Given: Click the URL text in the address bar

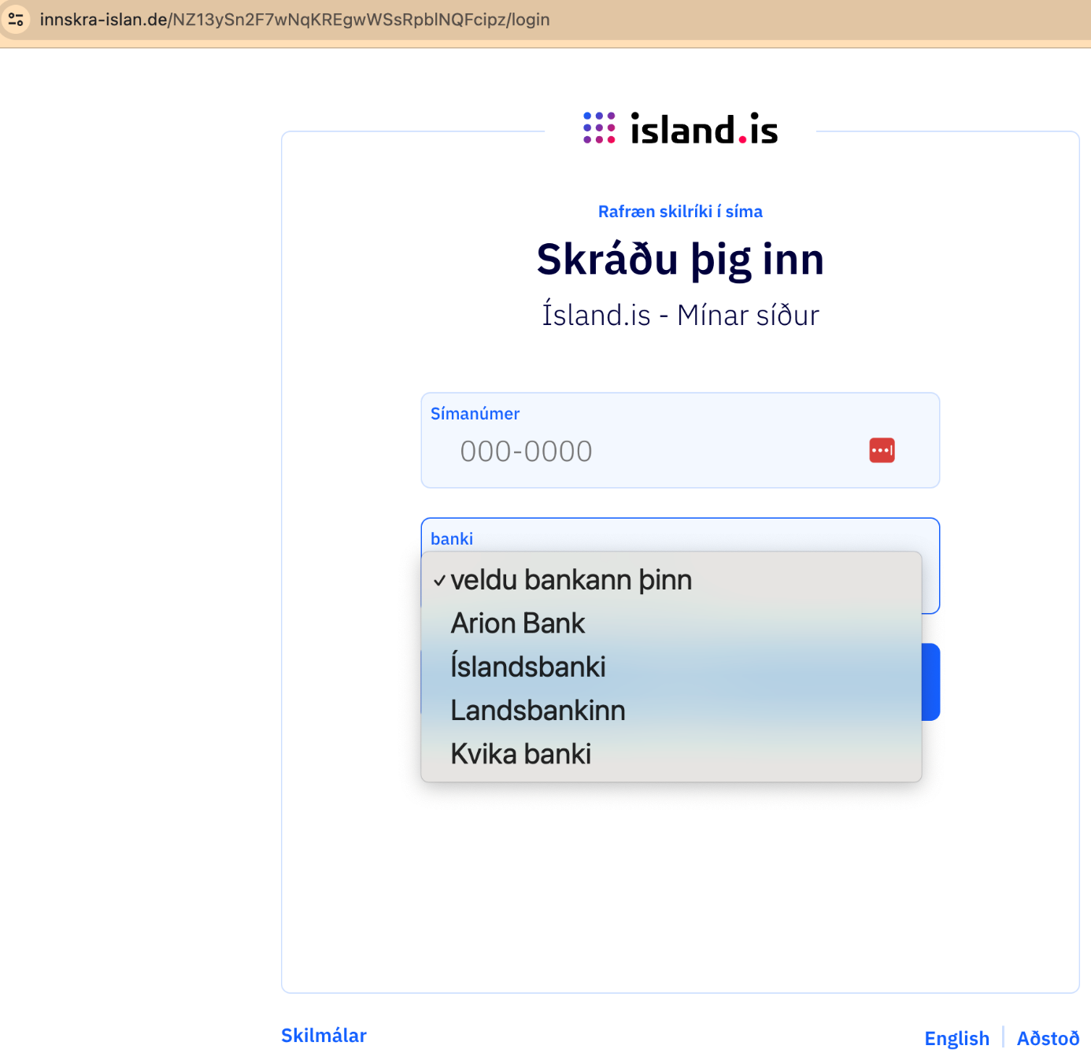Looking at the screenshot, I should pyautogui.click(x=294, y=20).
